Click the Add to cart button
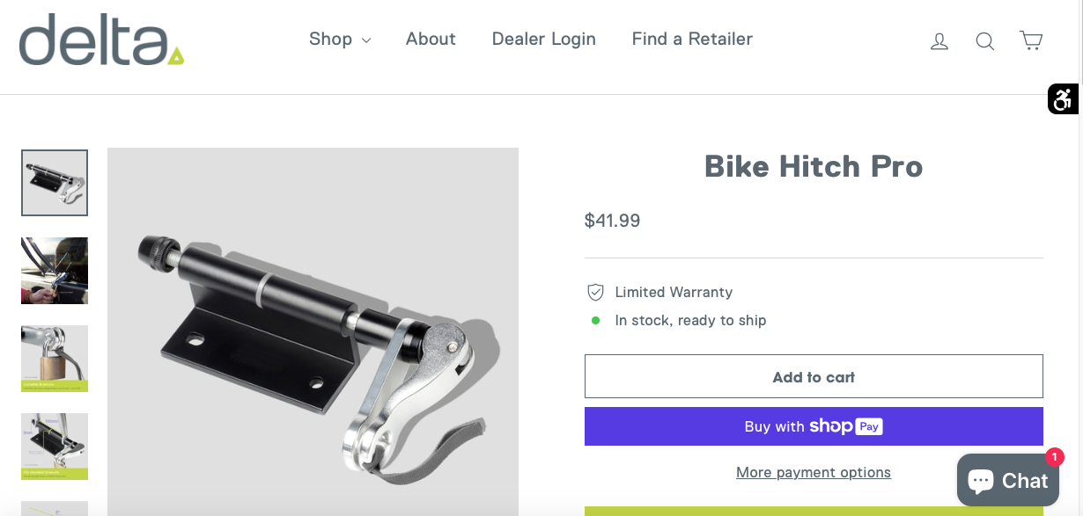The width and height of the screenshot is (1083, 516). pyautogui.click(x=814, y=377)
